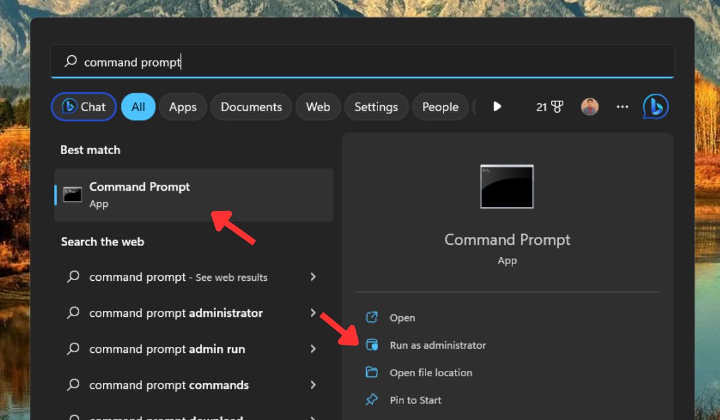720x420 pixels.
Task: Expand the command prompt administrator suggestion
Action: click(313, 313)
